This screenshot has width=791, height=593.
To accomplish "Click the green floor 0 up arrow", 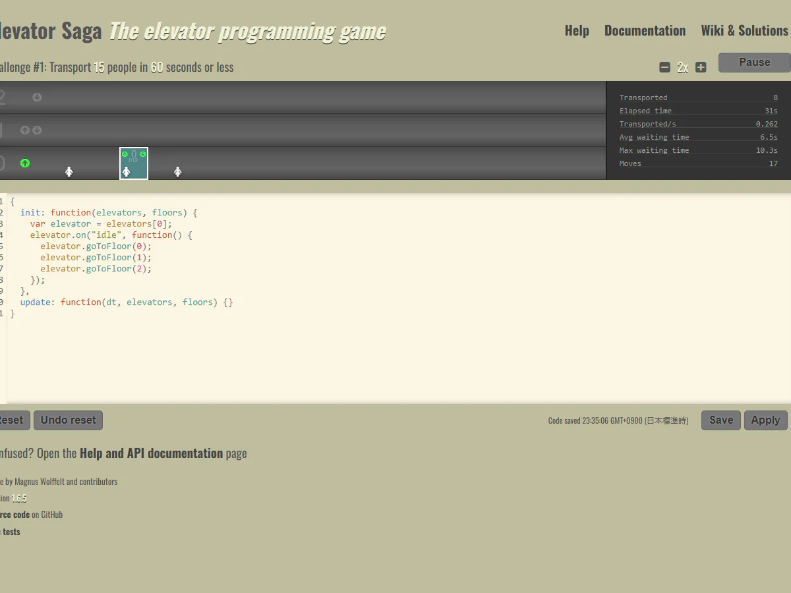I will click(25, 163).
